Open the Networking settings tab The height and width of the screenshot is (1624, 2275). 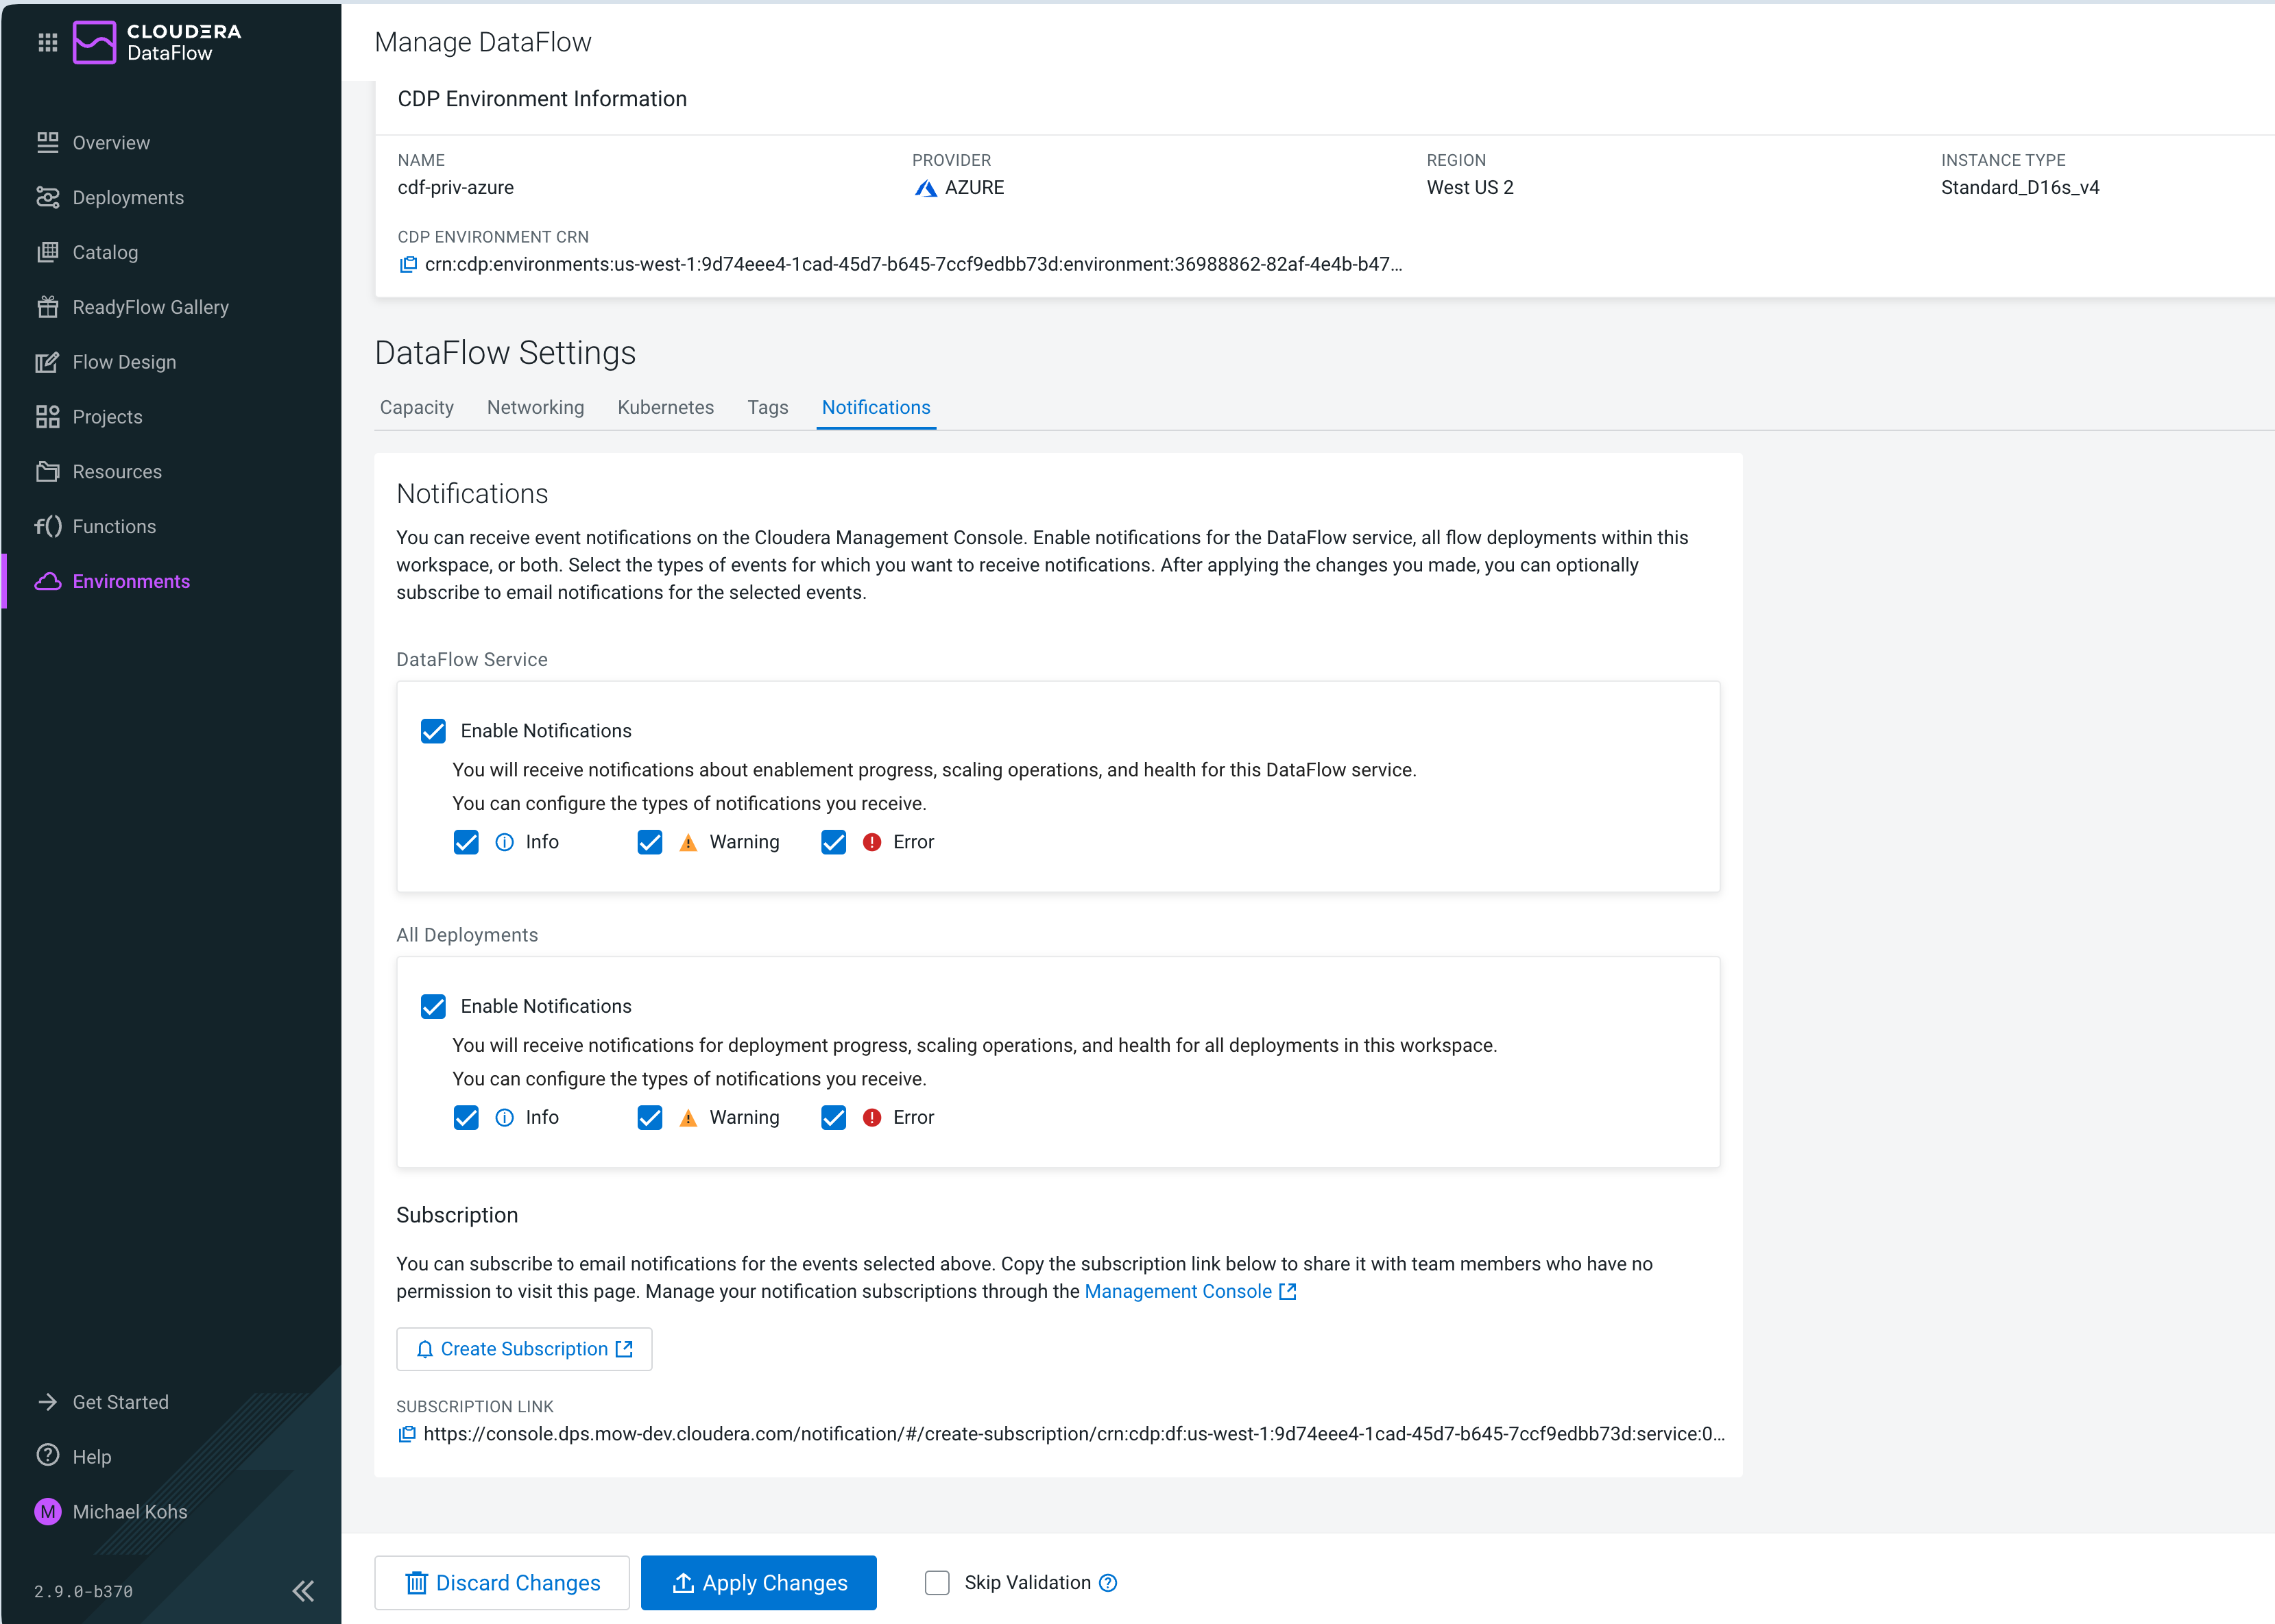[535, 407]
